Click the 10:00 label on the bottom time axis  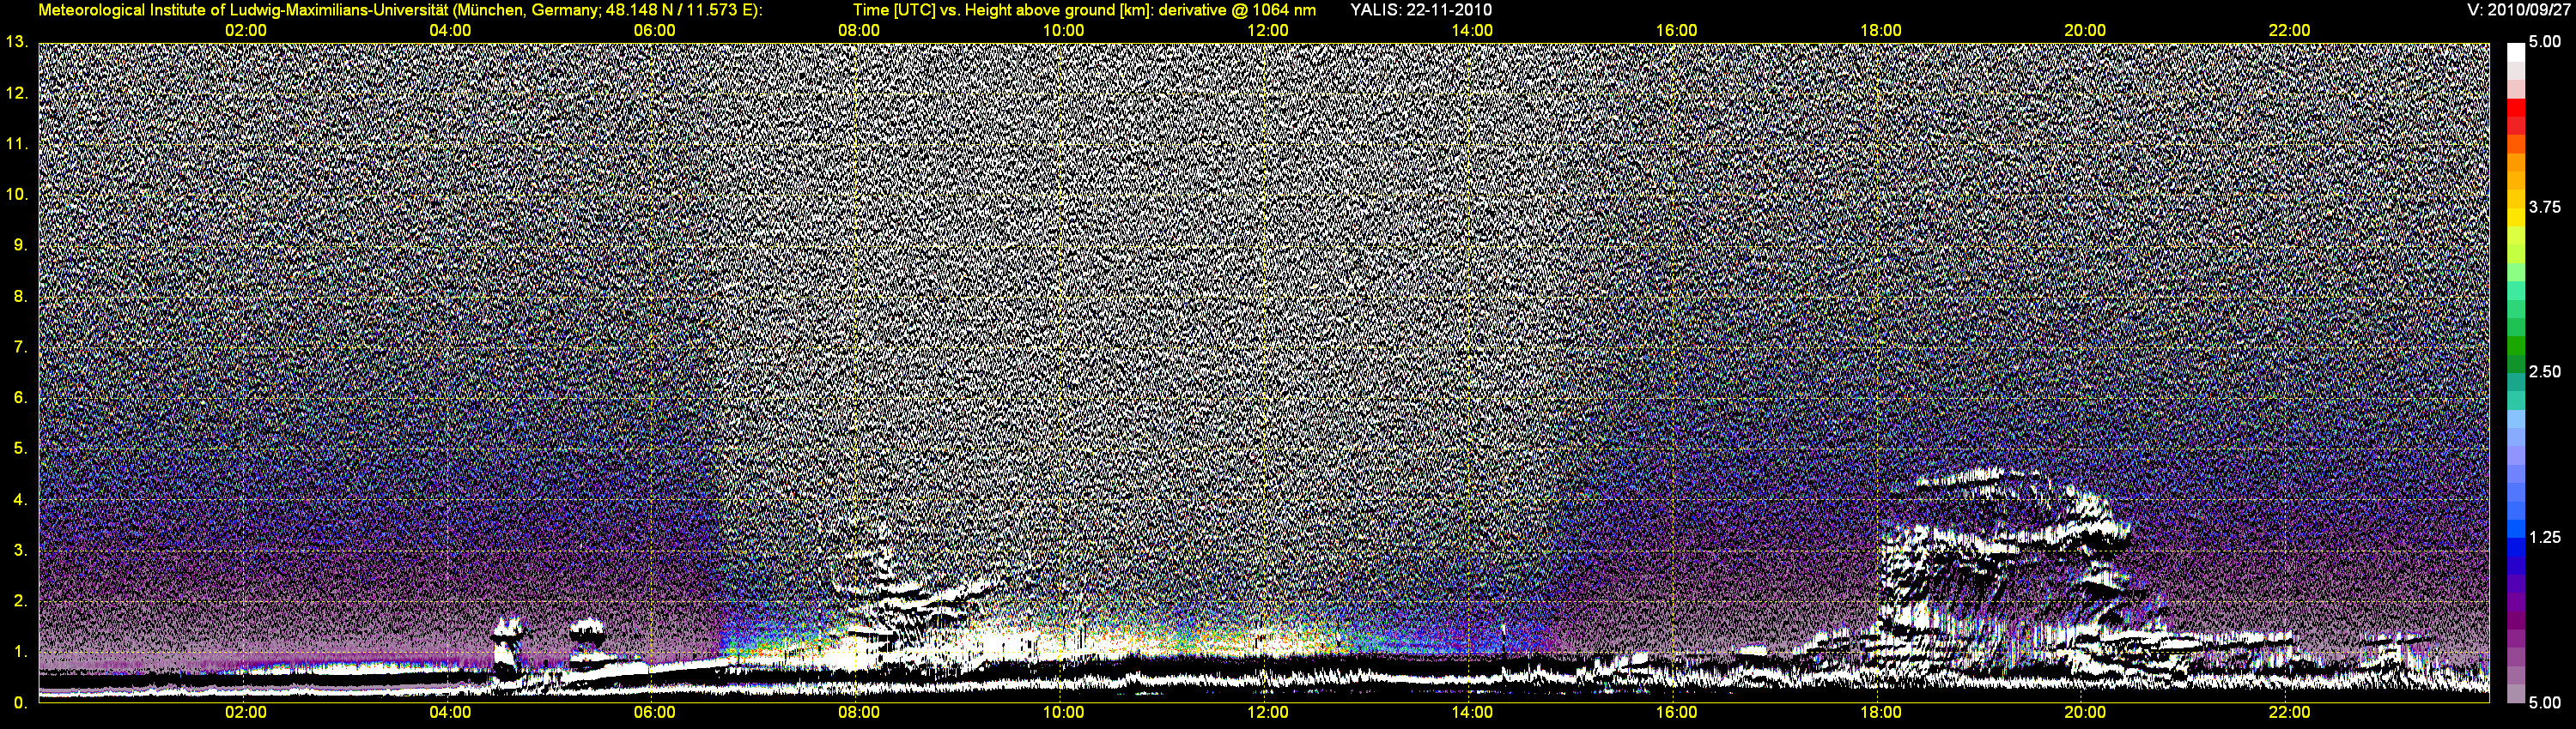click(1063, 713)
